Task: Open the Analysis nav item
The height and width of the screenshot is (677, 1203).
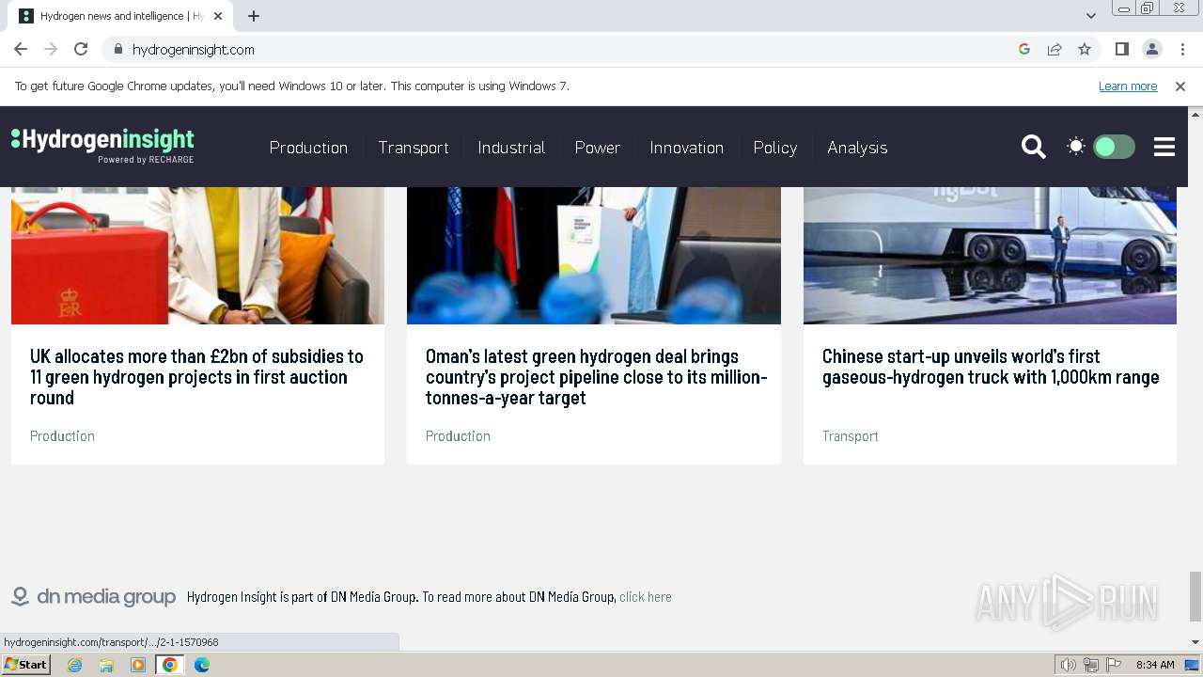Action: pyautogui.click(x=857, y=148)
